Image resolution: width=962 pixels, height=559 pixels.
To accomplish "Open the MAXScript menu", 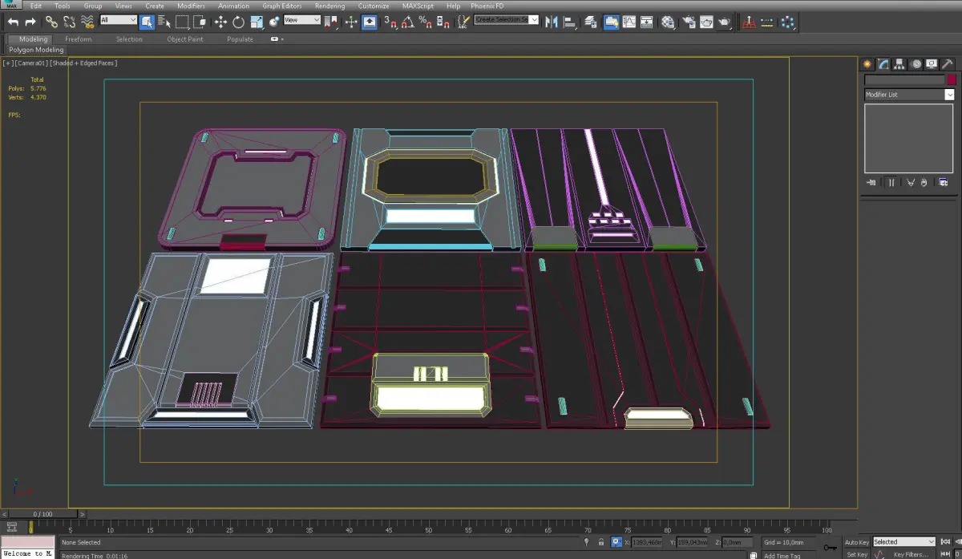I will [x=418, y=6].
